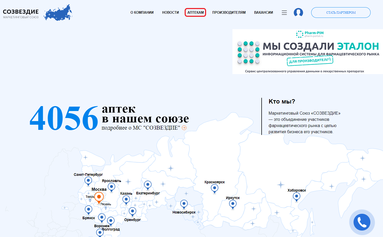This screenshot has width=383, height=237.
Task: Open the "Новости" menu item
Action: point(170,12)
